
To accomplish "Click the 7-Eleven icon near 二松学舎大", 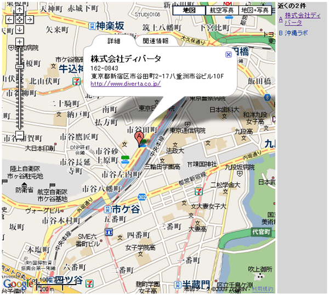I will (198, 192).
